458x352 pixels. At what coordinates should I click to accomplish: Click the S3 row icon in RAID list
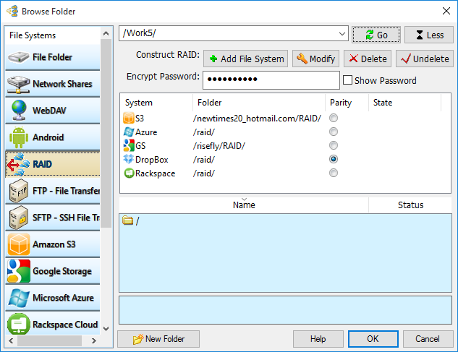(129, 118)
